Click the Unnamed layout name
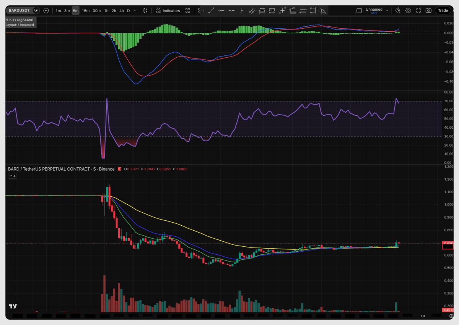This screenshot has width=459, height=325. (374, 9)
